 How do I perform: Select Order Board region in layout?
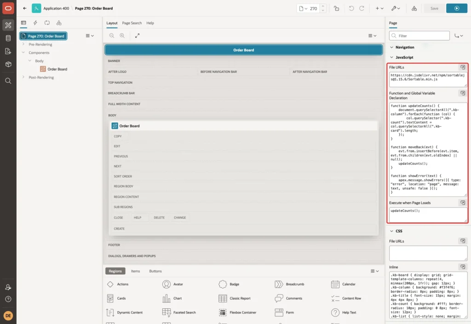coord(244,126)
